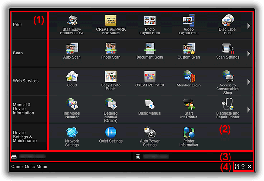Image resolution: width=264 pixels, height=181 pixels.
Task: Start Photo Scan
Action: click(x=111, y=51)
